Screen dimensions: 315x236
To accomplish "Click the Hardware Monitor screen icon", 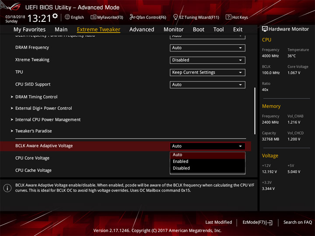I will click(x=265, y=29).
